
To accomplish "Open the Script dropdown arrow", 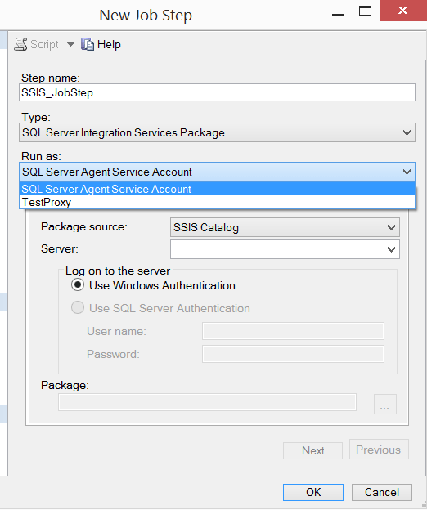I will (x=70, y=44).
